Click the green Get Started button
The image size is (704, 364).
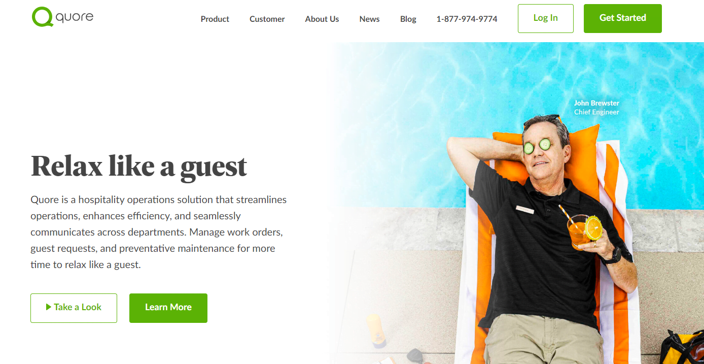(623, 18)
